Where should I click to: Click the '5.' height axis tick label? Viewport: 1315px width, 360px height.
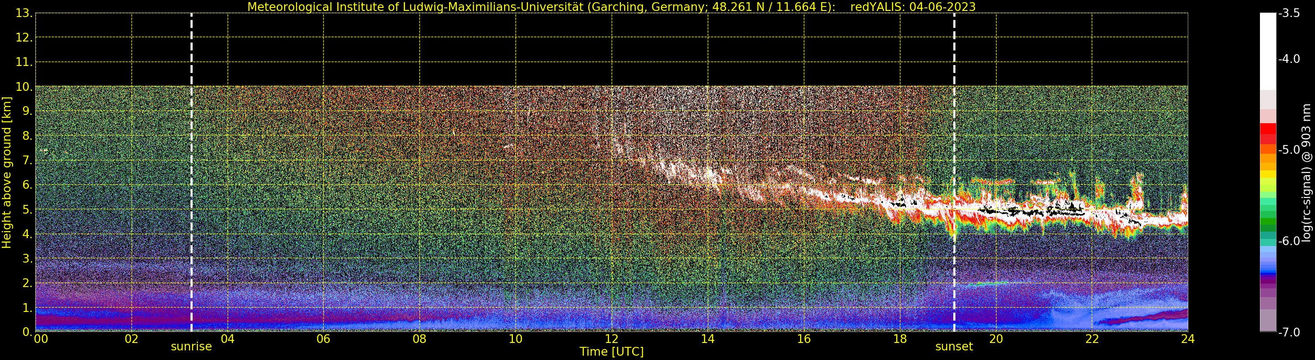pyautogui.click(x=28, y=209)
